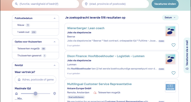Open the Datum sort dropdown
Viewport: 191px width, 102px height.
click(170, 18)
